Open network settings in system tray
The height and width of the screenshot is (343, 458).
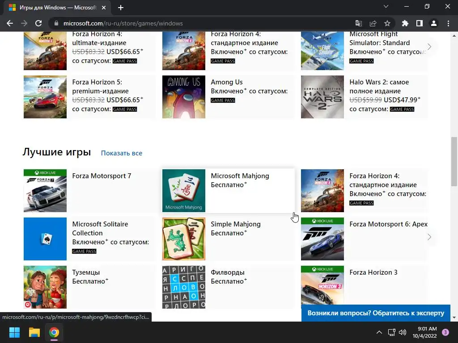click(x=391, y=332)
